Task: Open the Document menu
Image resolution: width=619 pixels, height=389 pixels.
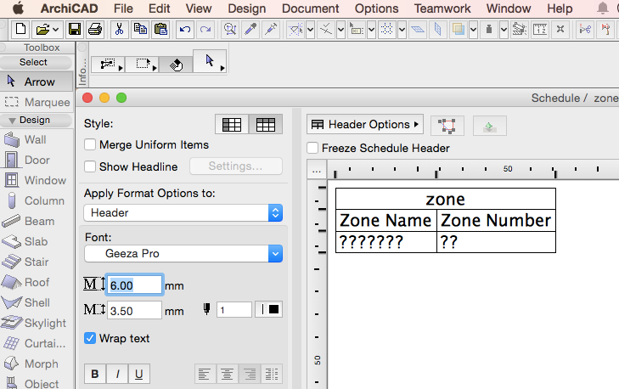Action: 310,8
